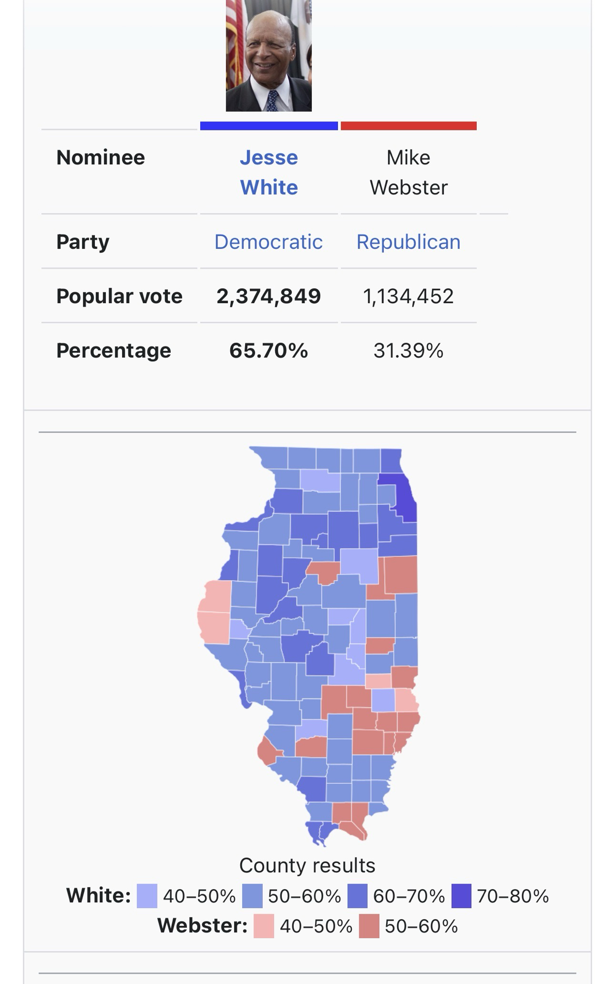This screenshot has height=984, width=615.
Task: Click the White 50–60% legend swatch
Action: [252, 896]
